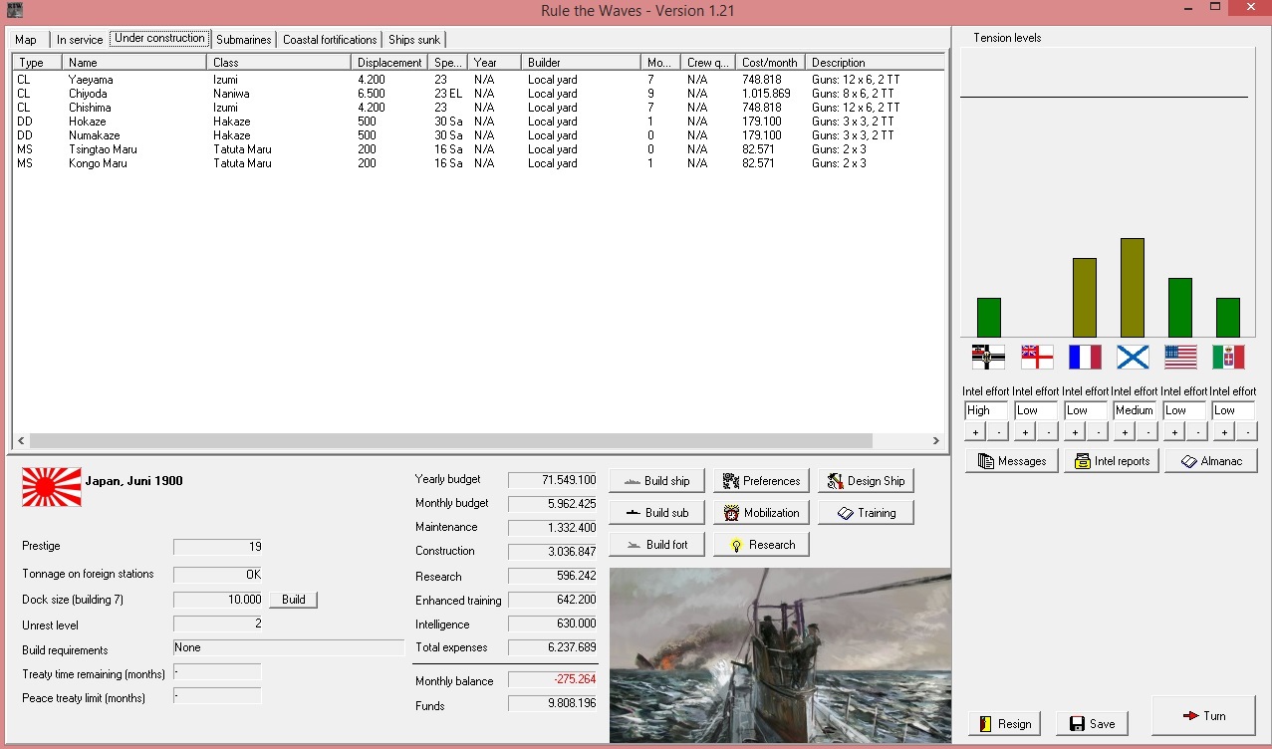The height and width of the screenshot is (749, 1272).
Task: Switch to the In service tab
Action: tap(80, 40)
